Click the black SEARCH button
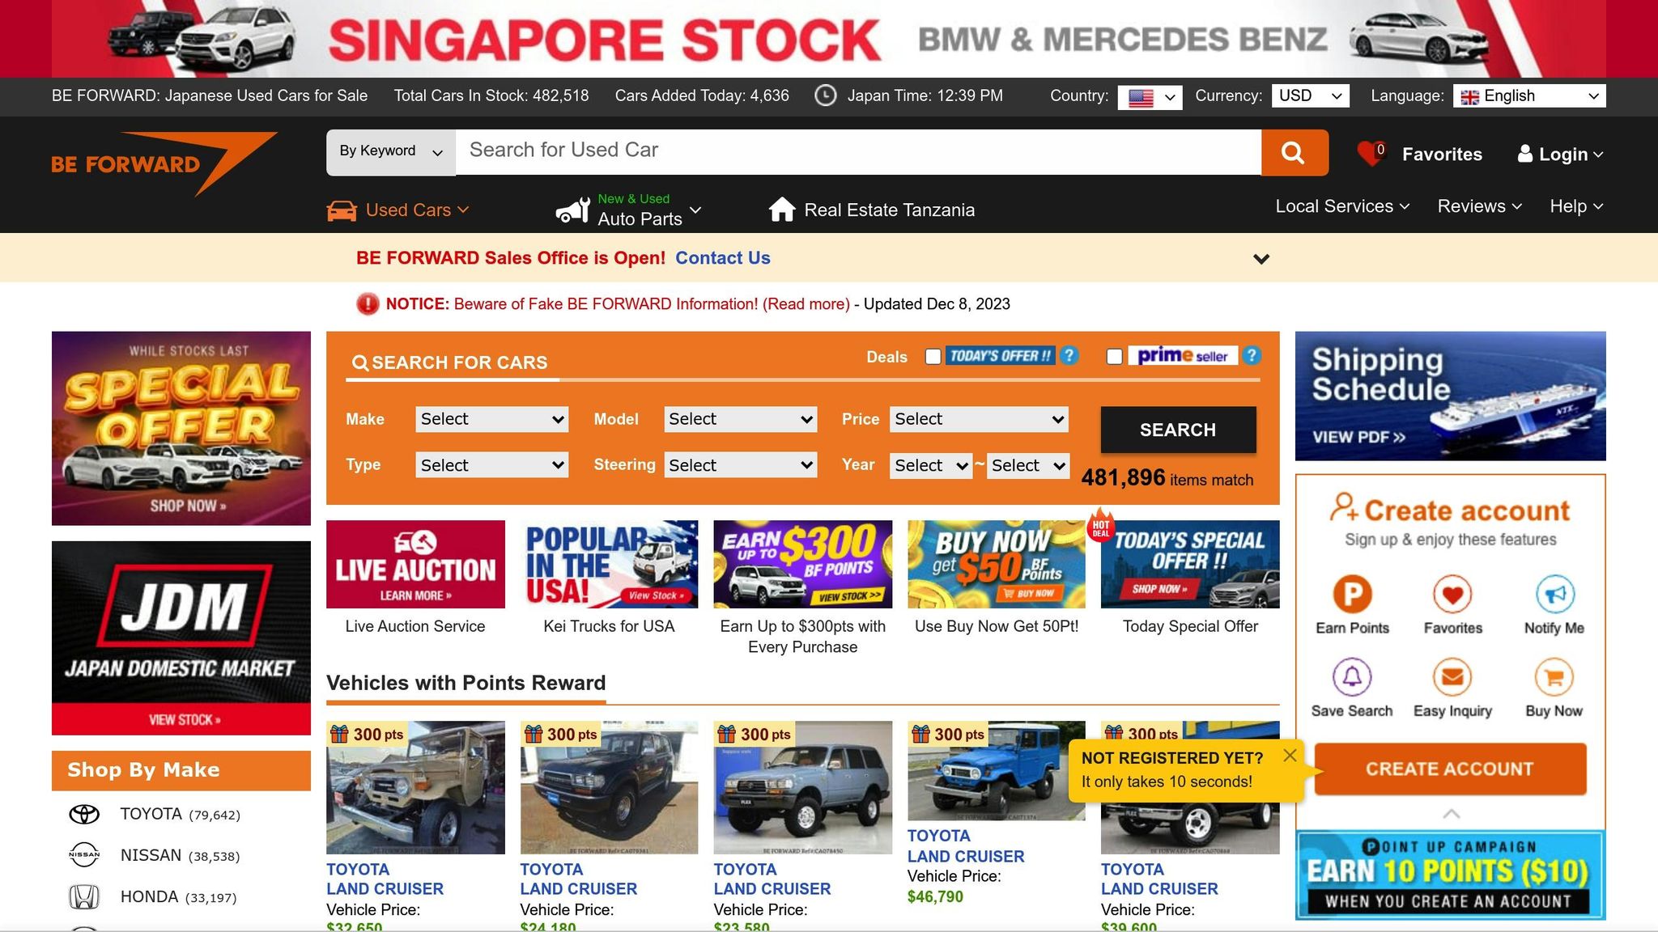Screen dimensions: 1658x932 pos(1178,430)
